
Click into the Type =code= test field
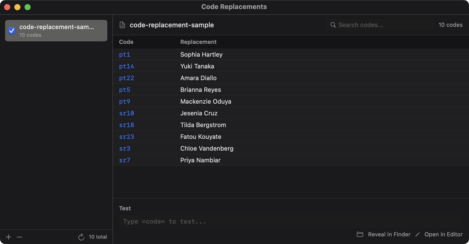tap(291, 222)
